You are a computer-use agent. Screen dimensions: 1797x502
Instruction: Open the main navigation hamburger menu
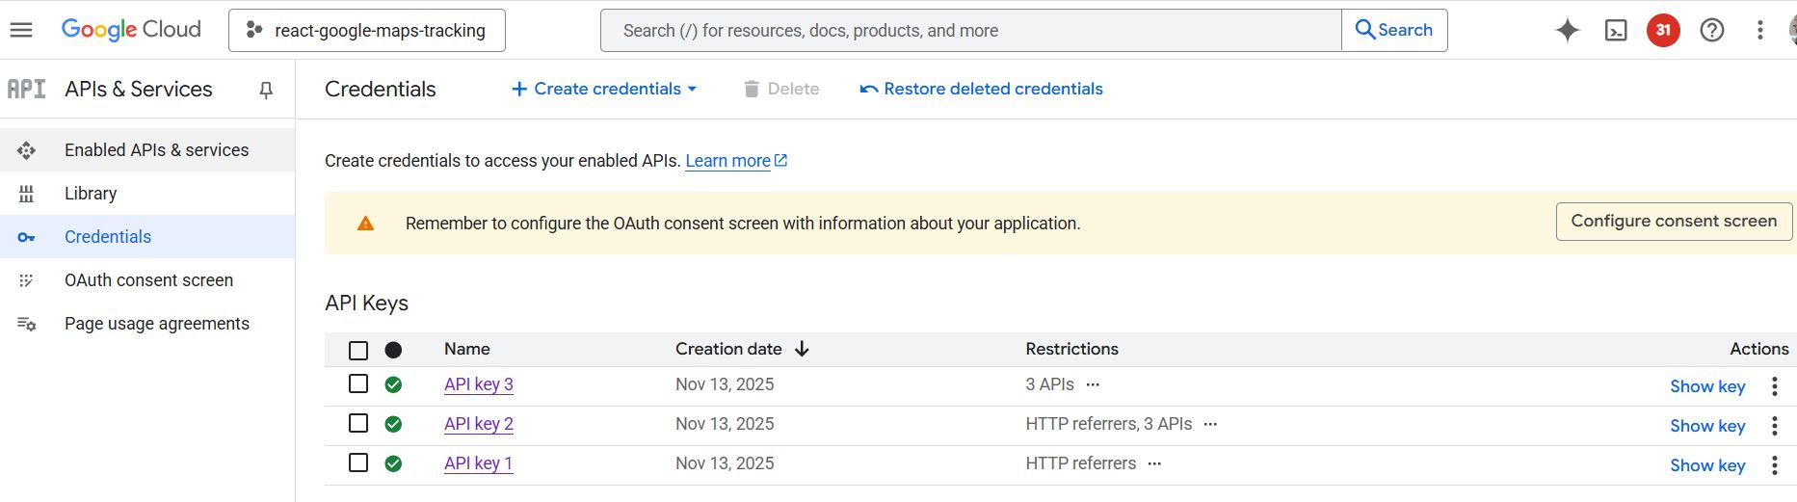coord(21,30)
